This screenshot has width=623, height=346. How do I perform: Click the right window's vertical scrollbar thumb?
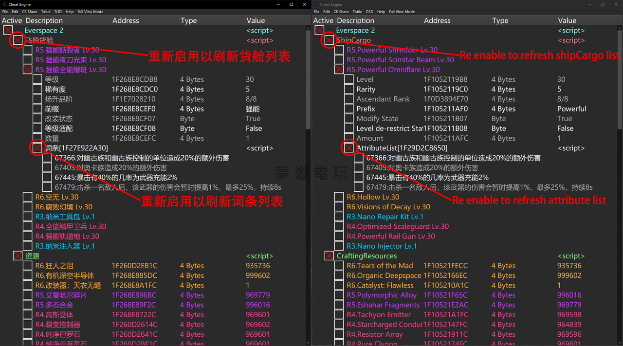pos(620,78)
